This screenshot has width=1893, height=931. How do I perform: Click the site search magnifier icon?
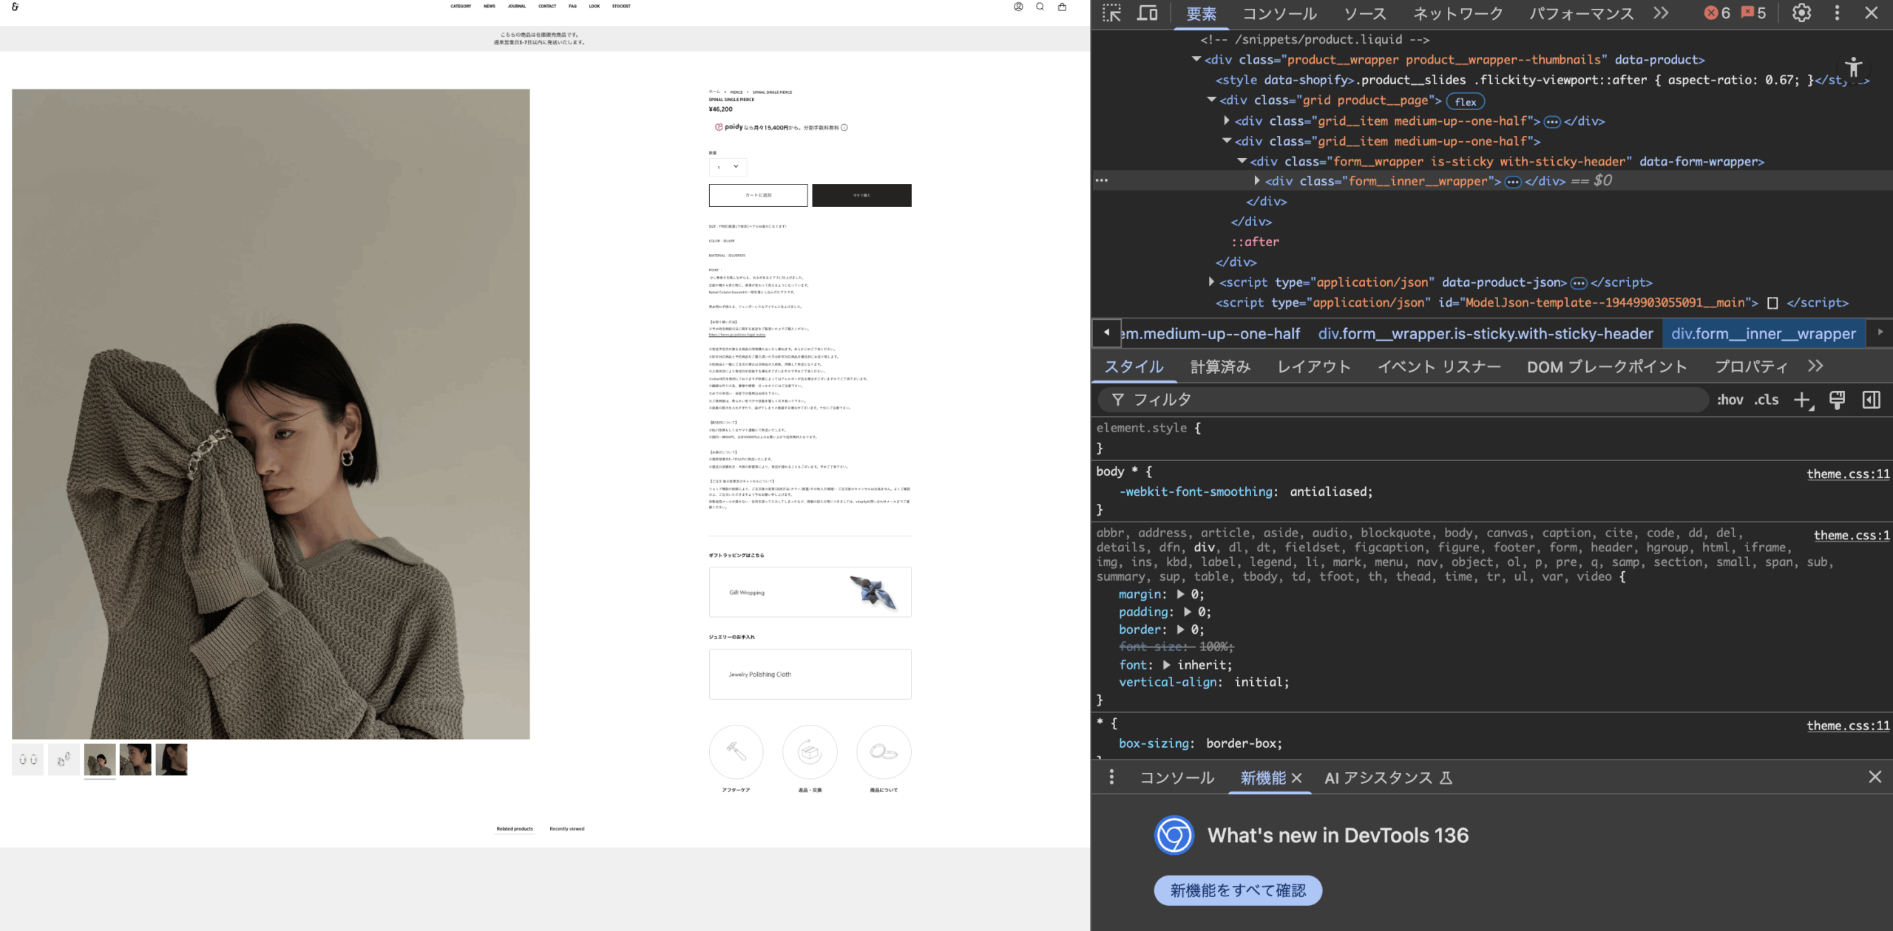pos(1040,7)
